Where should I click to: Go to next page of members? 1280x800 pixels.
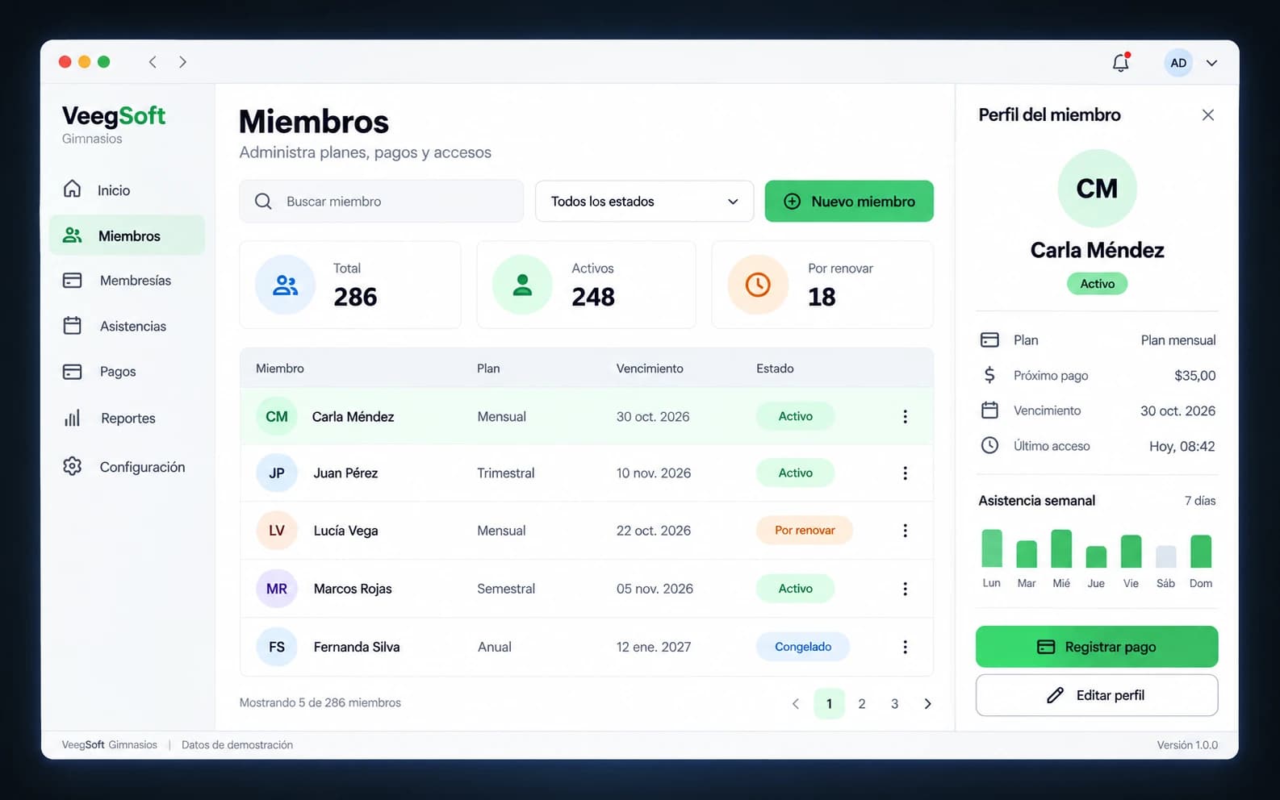[927, 704]
